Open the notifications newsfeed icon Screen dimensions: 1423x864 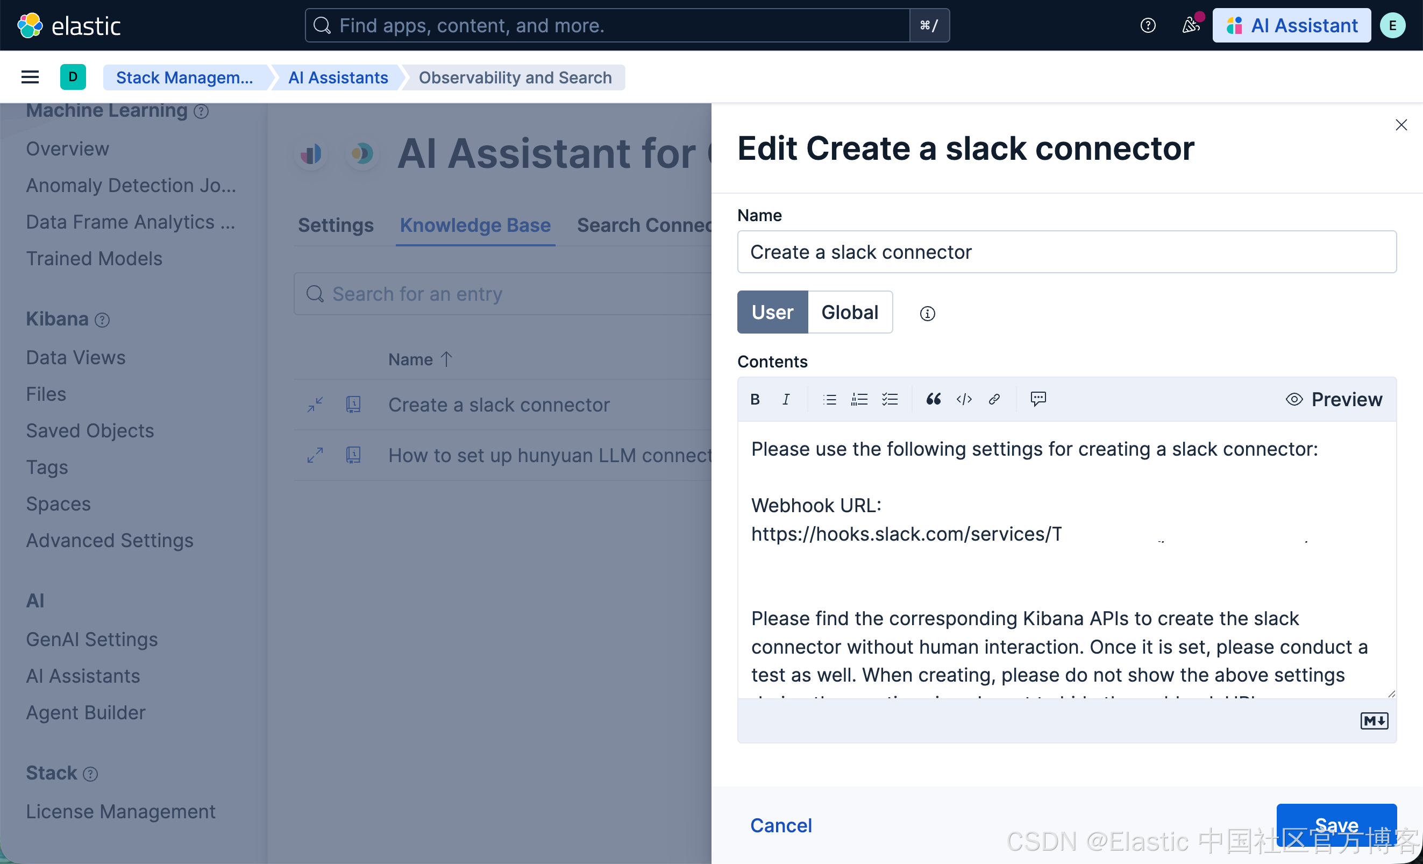[1190, 25]
